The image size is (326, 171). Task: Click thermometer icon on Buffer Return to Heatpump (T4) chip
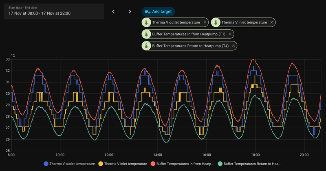coord(146,46)
